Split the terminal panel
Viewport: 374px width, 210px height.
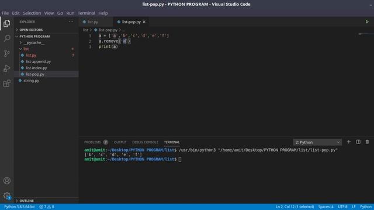click(358, 142)
